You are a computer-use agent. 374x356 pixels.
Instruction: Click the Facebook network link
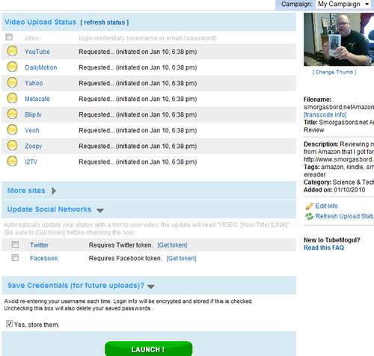tap(44, 258)
